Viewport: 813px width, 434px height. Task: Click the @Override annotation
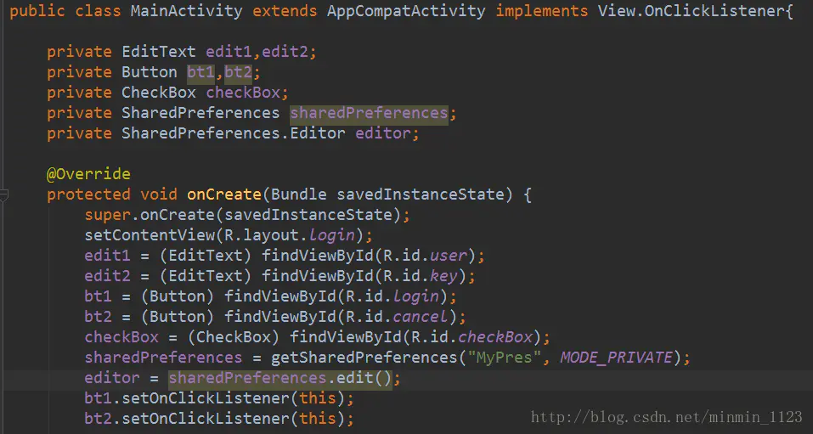pos(88,174)
